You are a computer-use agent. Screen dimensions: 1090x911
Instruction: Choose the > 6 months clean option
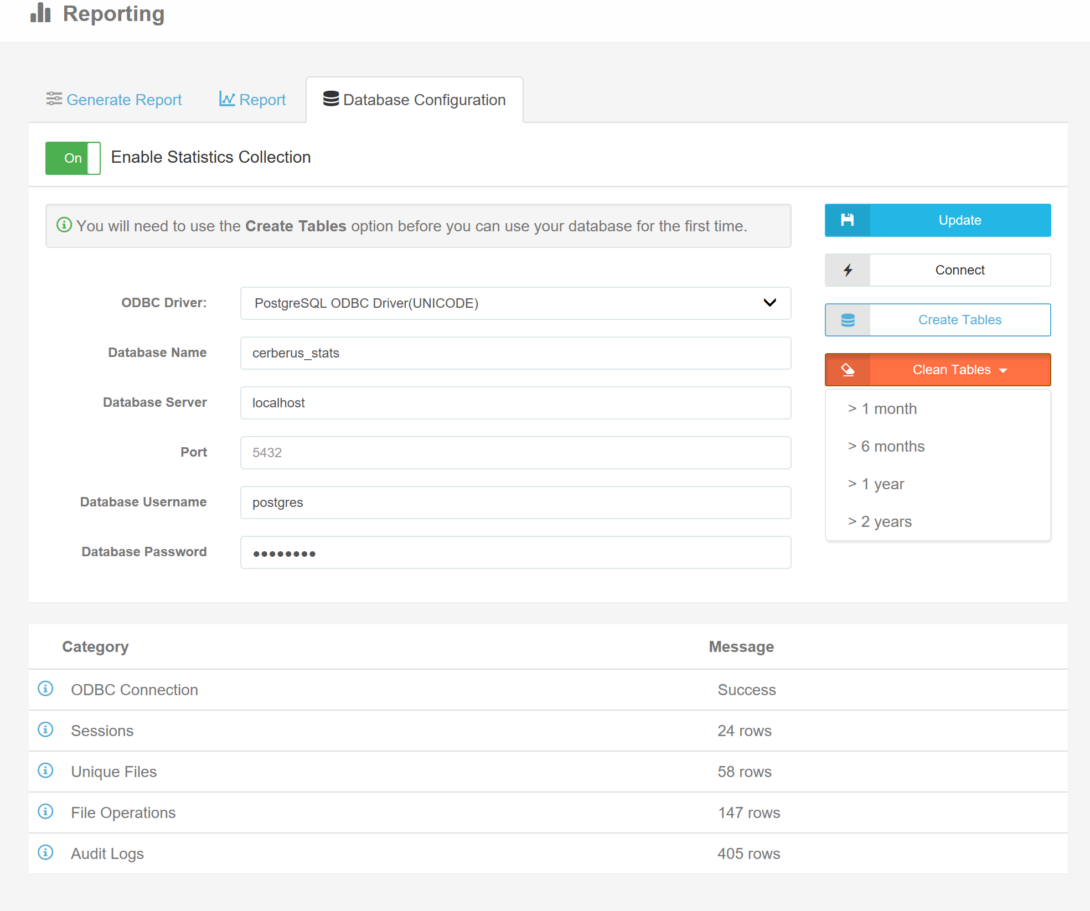point(938,446)
